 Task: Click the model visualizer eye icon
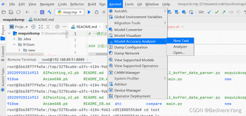click(x=191, y=12)
